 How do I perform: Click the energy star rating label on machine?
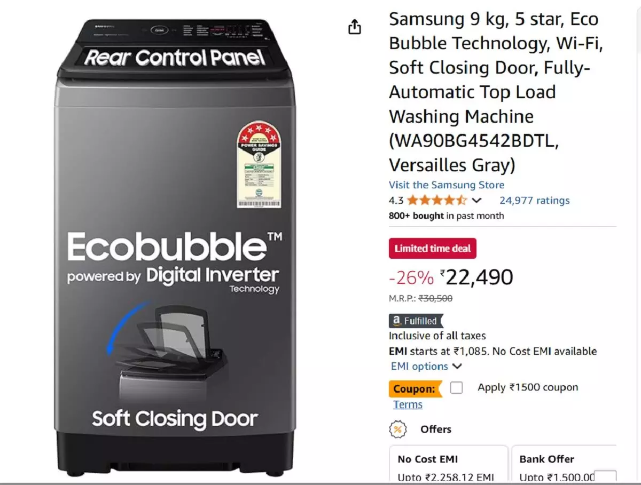point(259,165)
